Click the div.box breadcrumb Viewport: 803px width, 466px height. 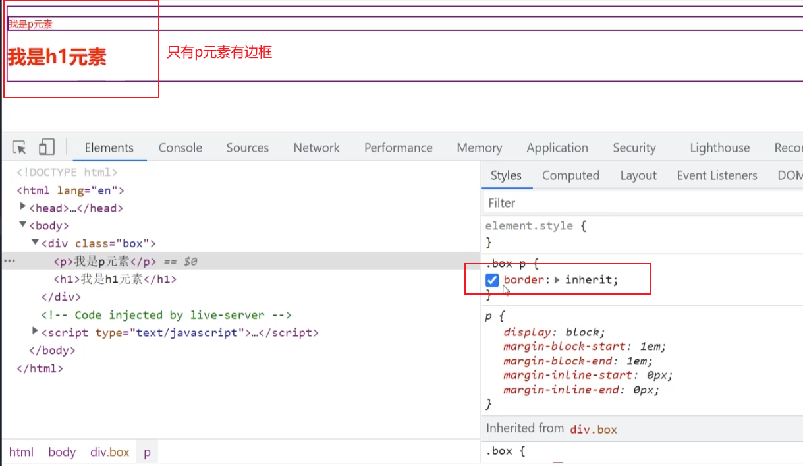click(110, 452)
